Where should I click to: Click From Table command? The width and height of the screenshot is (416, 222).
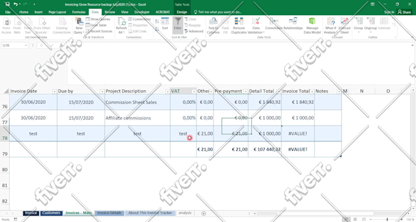[x=96, y=25]
